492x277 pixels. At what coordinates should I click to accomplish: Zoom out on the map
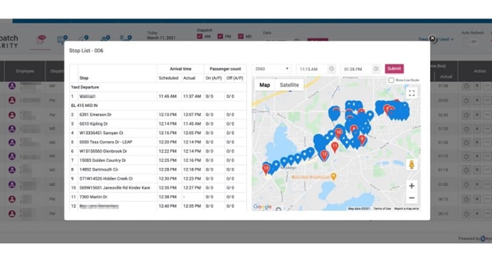[412, 198]
